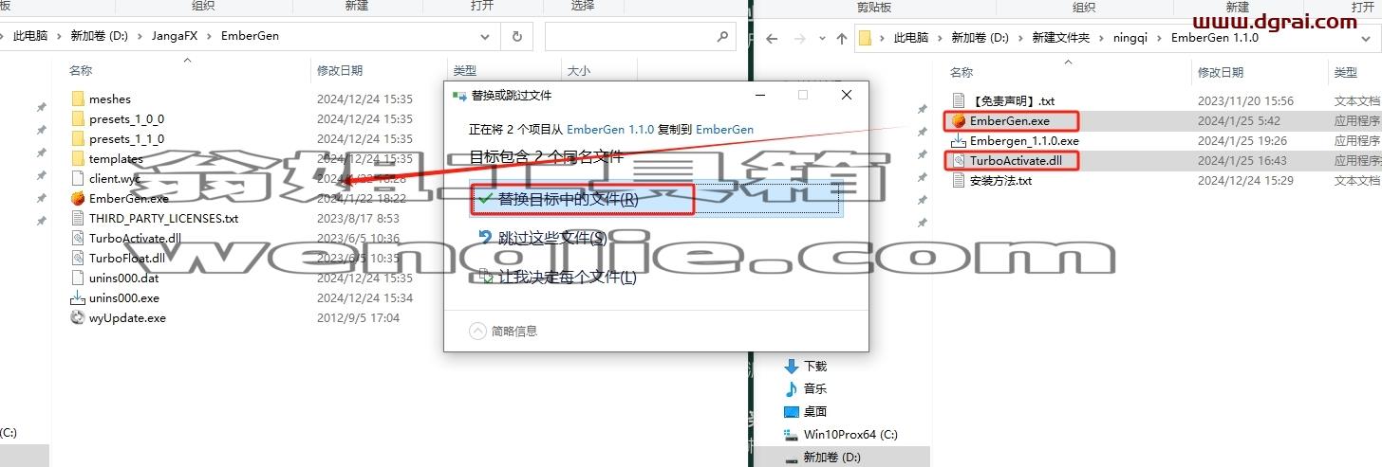Go forward in the right Explorer window

pos(799,39)
